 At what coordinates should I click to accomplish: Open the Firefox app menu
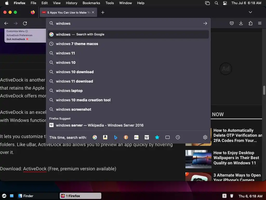point(19,3)
